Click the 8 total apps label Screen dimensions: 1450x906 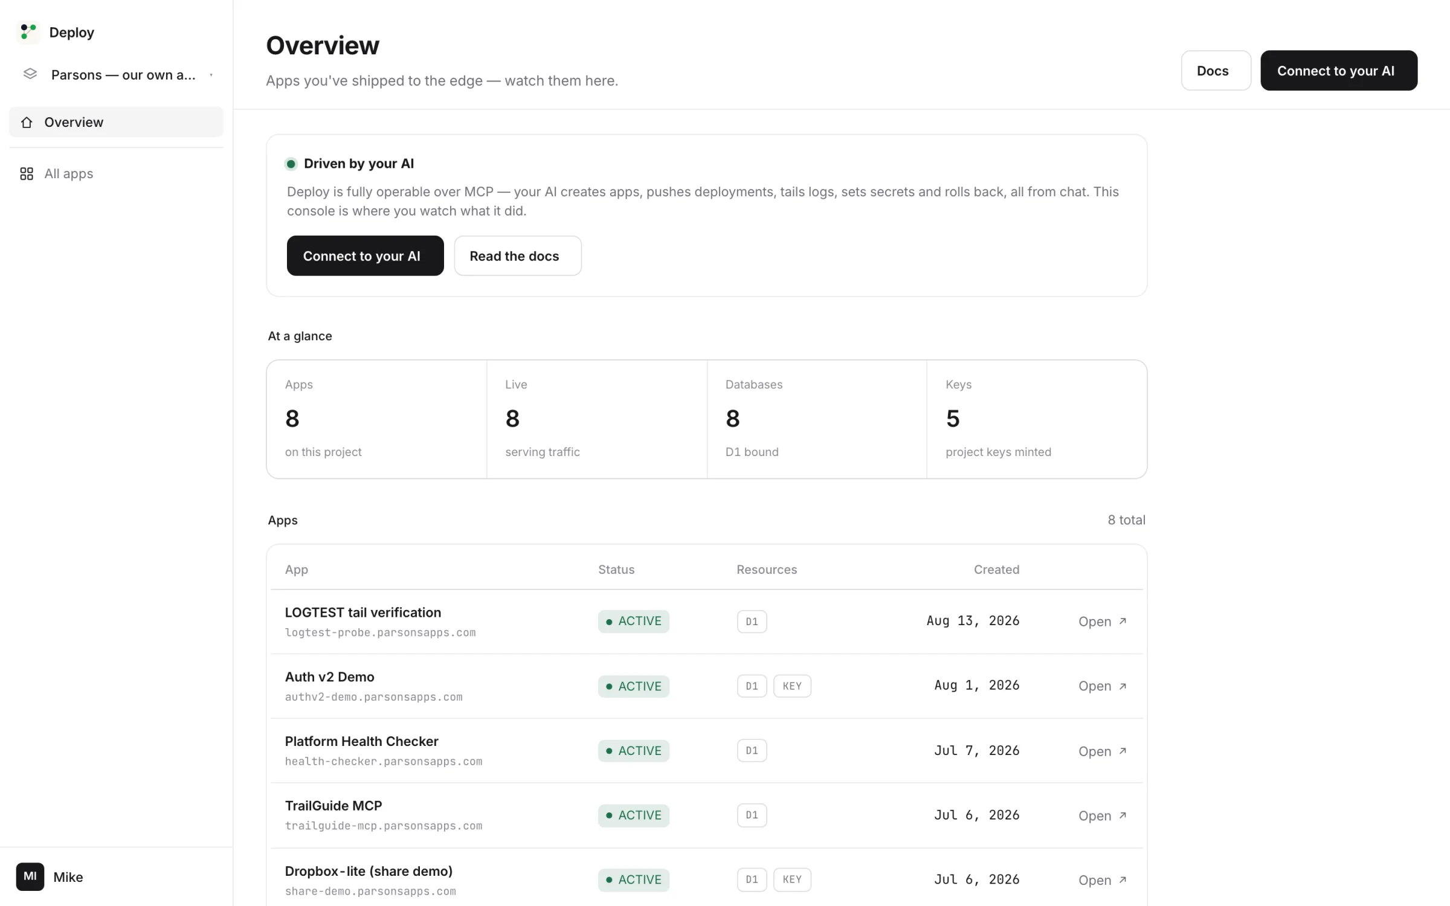pyautogui.click(x=1126, y=520)
